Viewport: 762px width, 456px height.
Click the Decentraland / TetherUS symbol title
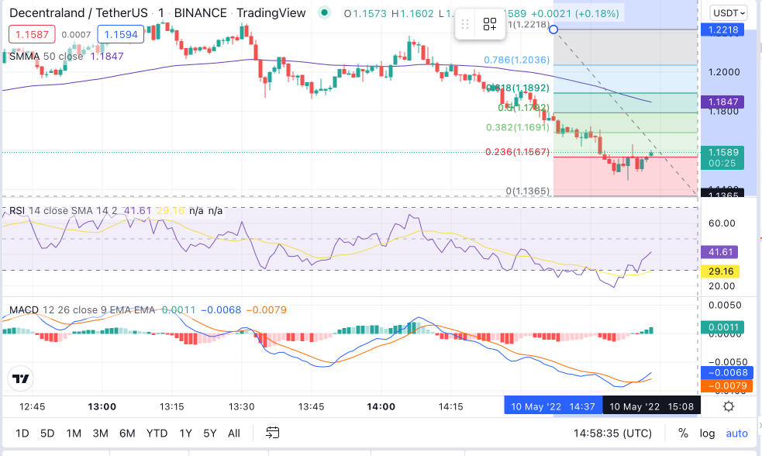pos(78,13)
